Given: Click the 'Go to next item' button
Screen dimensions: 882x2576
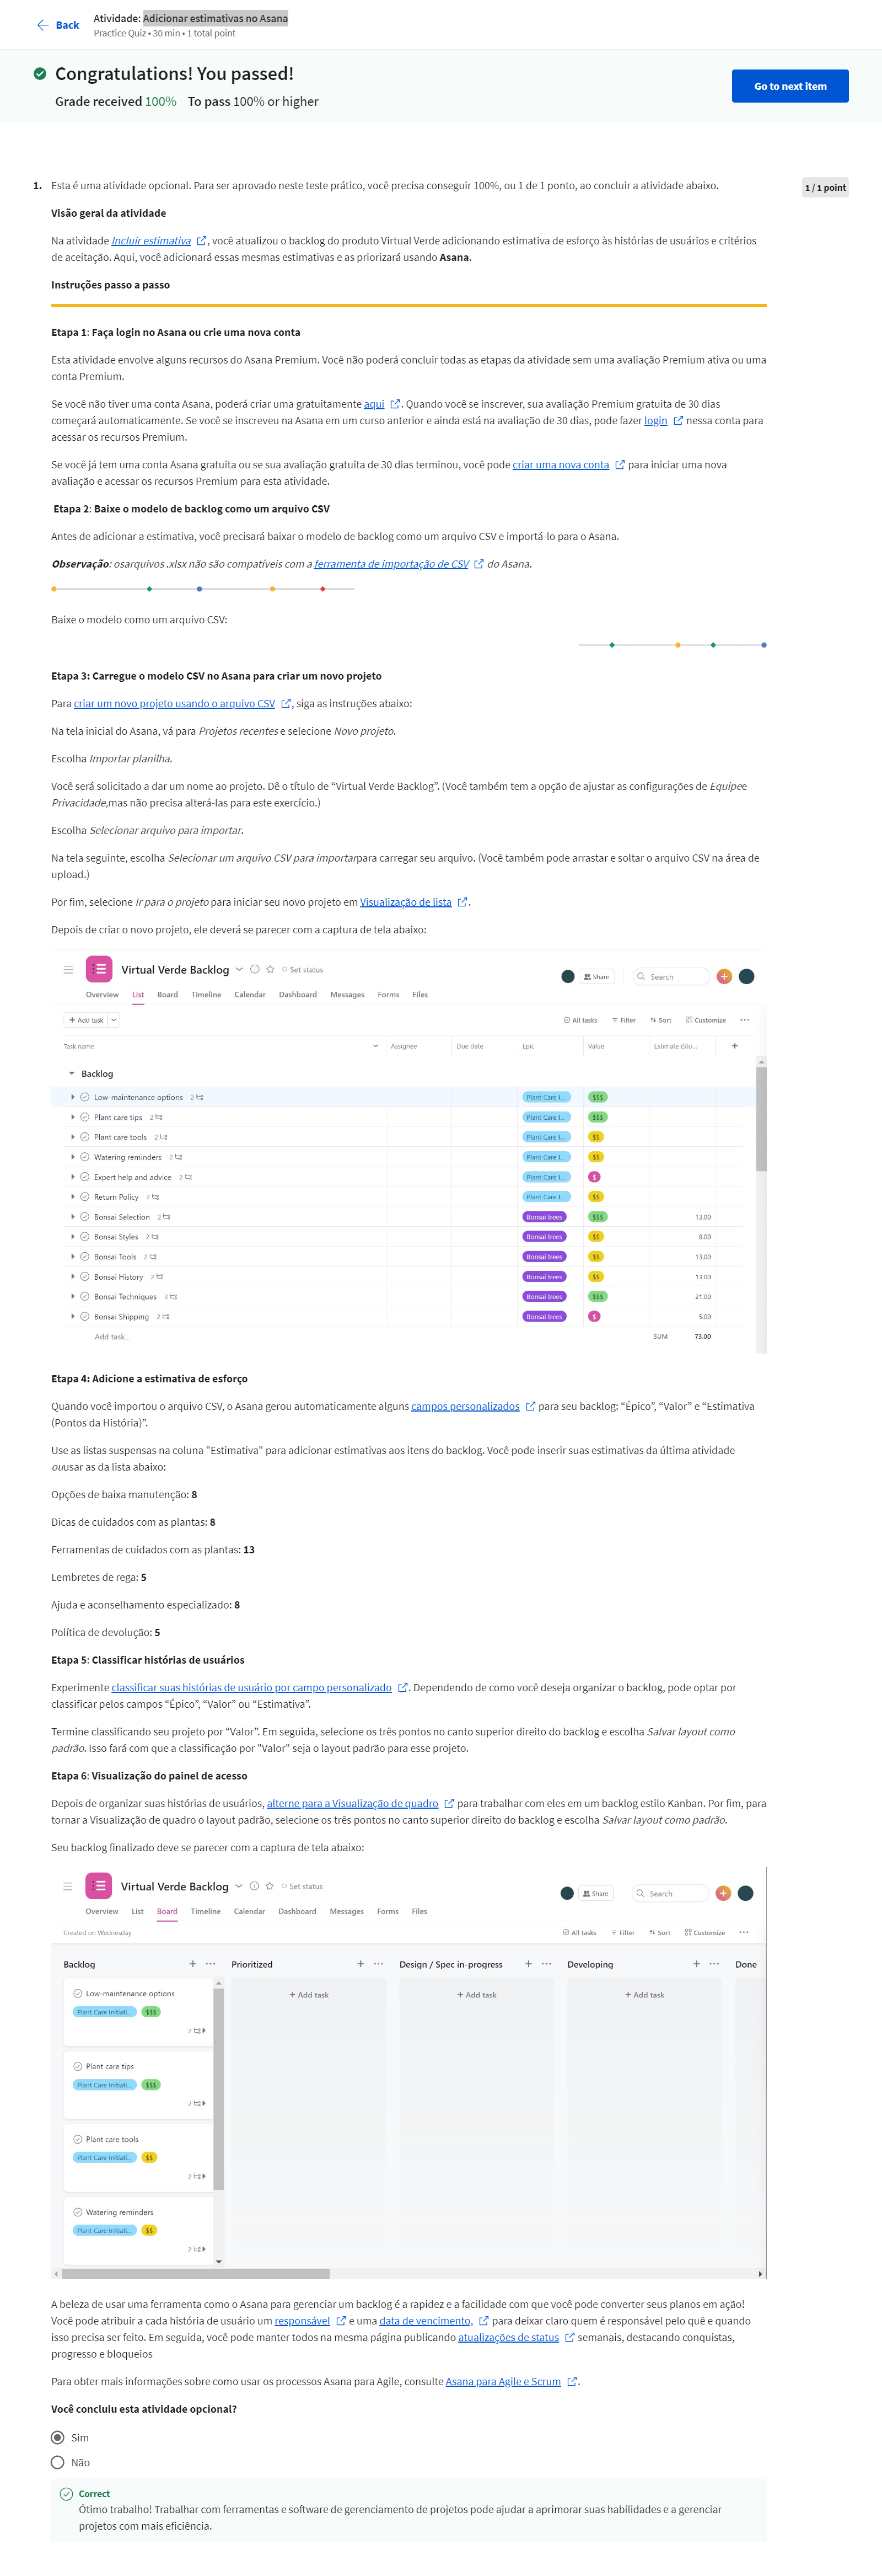Looking at the screenshot, I should coord(790,86).
